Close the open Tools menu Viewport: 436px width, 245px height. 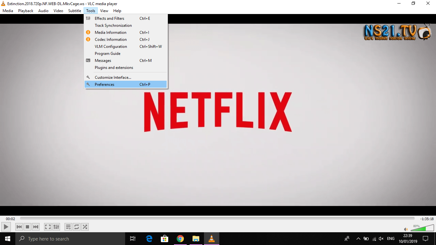91,11
